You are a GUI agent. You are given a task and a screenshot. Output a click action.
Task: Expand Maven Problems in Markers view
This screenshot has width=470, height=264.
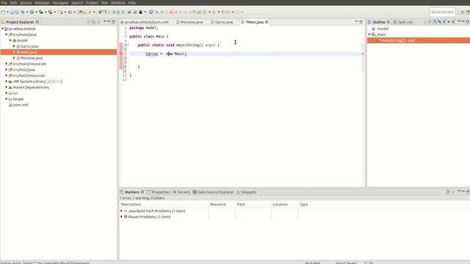121,216
